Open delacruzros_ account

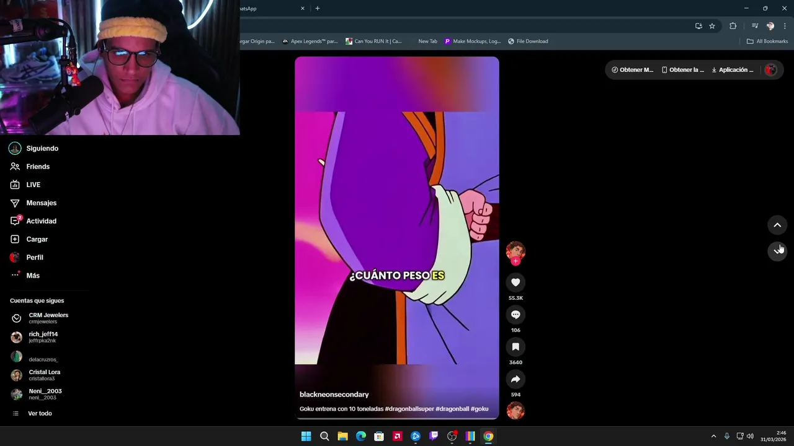click(35, 357)
